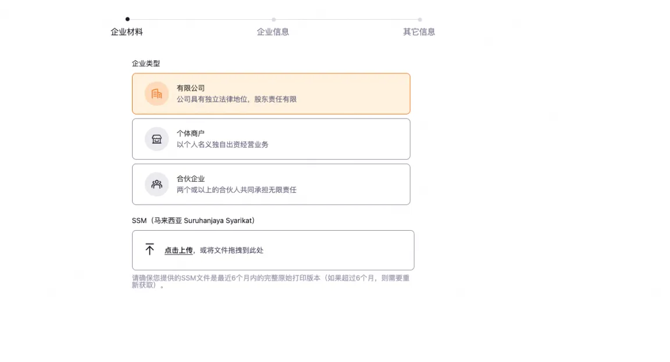This screenshot has height=362, width=670.
Task: Click the 点击上传 link
Action: (179, 250)
